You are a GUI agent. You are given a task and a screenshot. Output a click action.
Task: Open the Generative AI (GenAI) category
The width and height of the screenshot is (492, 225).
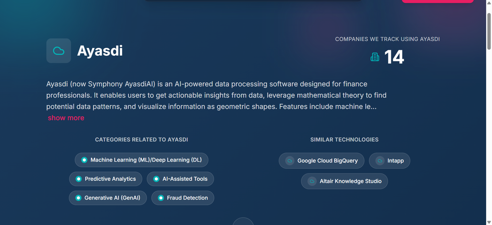point(108,198)
